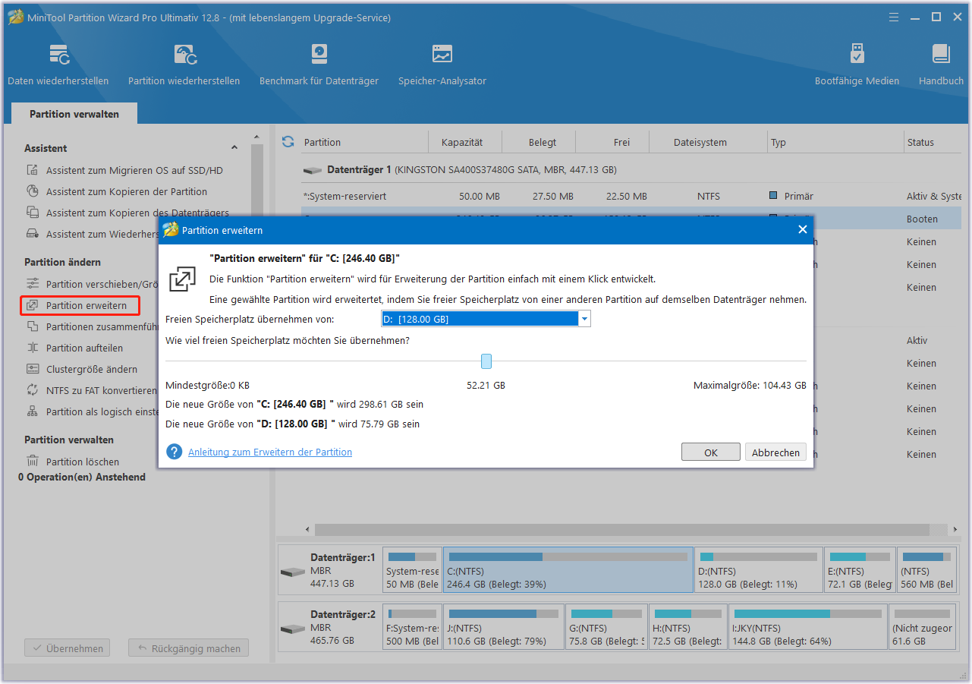Select H:(NTFS) 72.5 GB block in disk map
The image size is (972, 684).
pos(687,628)
